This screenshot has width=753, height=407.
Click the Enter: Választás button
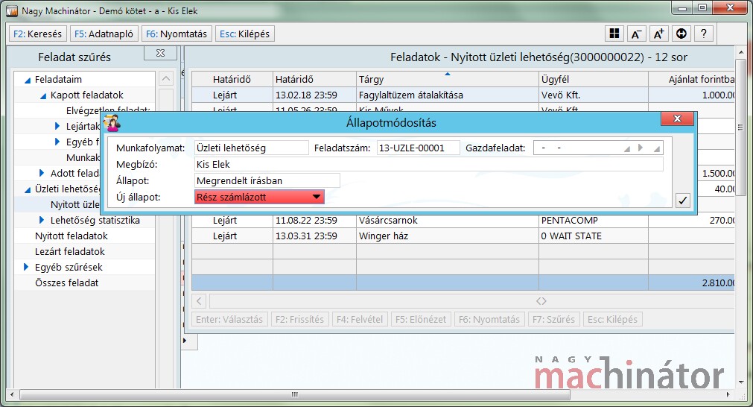(229, 320)
